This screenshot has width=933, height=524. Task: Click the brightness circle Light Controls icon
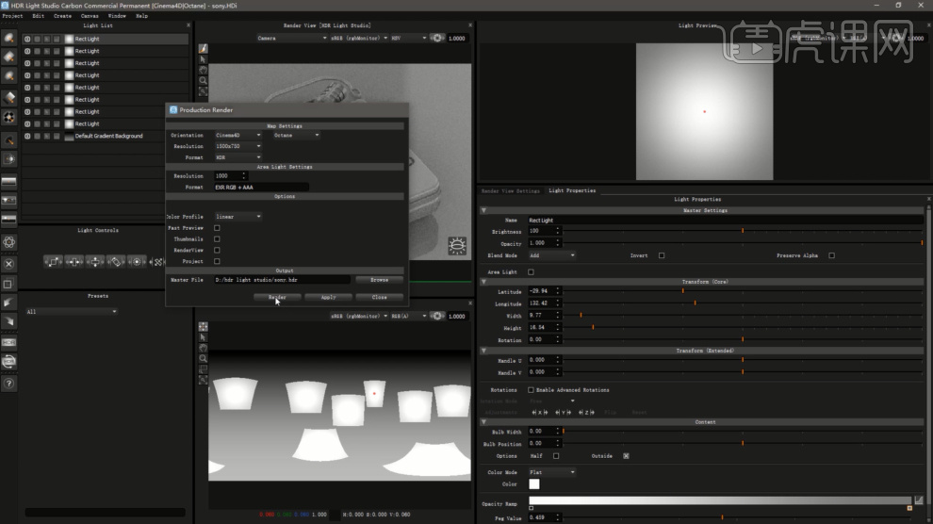(137, 262)
